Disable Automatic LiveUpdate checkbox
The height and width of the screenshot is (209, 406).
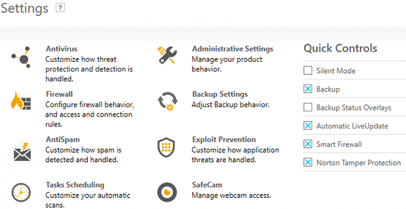pyautogui.click(x=307, y=126)
